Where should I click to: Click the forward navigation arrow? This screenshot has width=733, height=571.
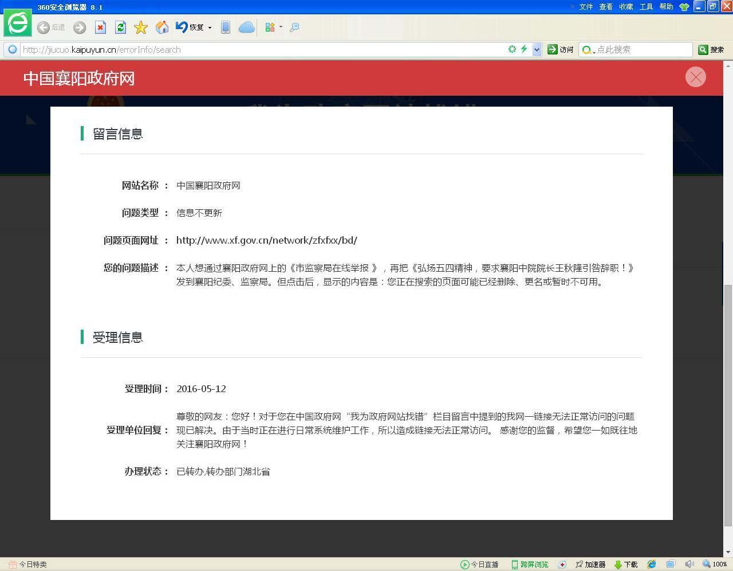click(80, 27)
